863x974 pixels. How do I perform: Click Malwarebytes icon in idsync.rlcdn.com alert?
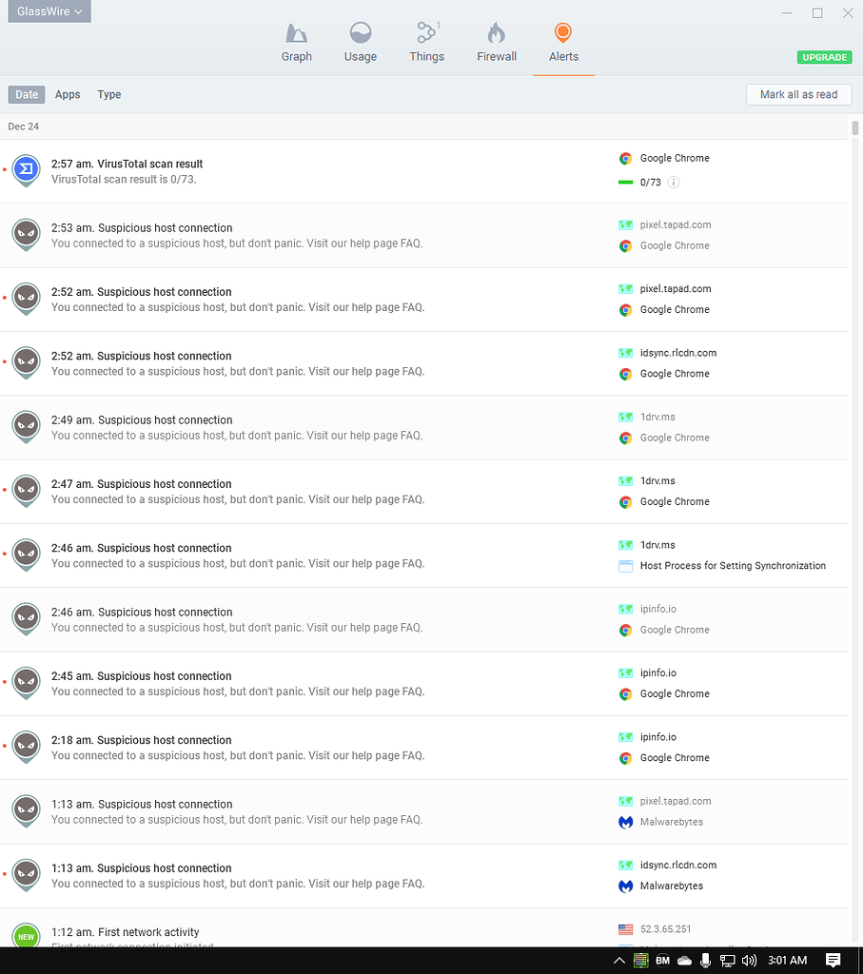[625, 886]
